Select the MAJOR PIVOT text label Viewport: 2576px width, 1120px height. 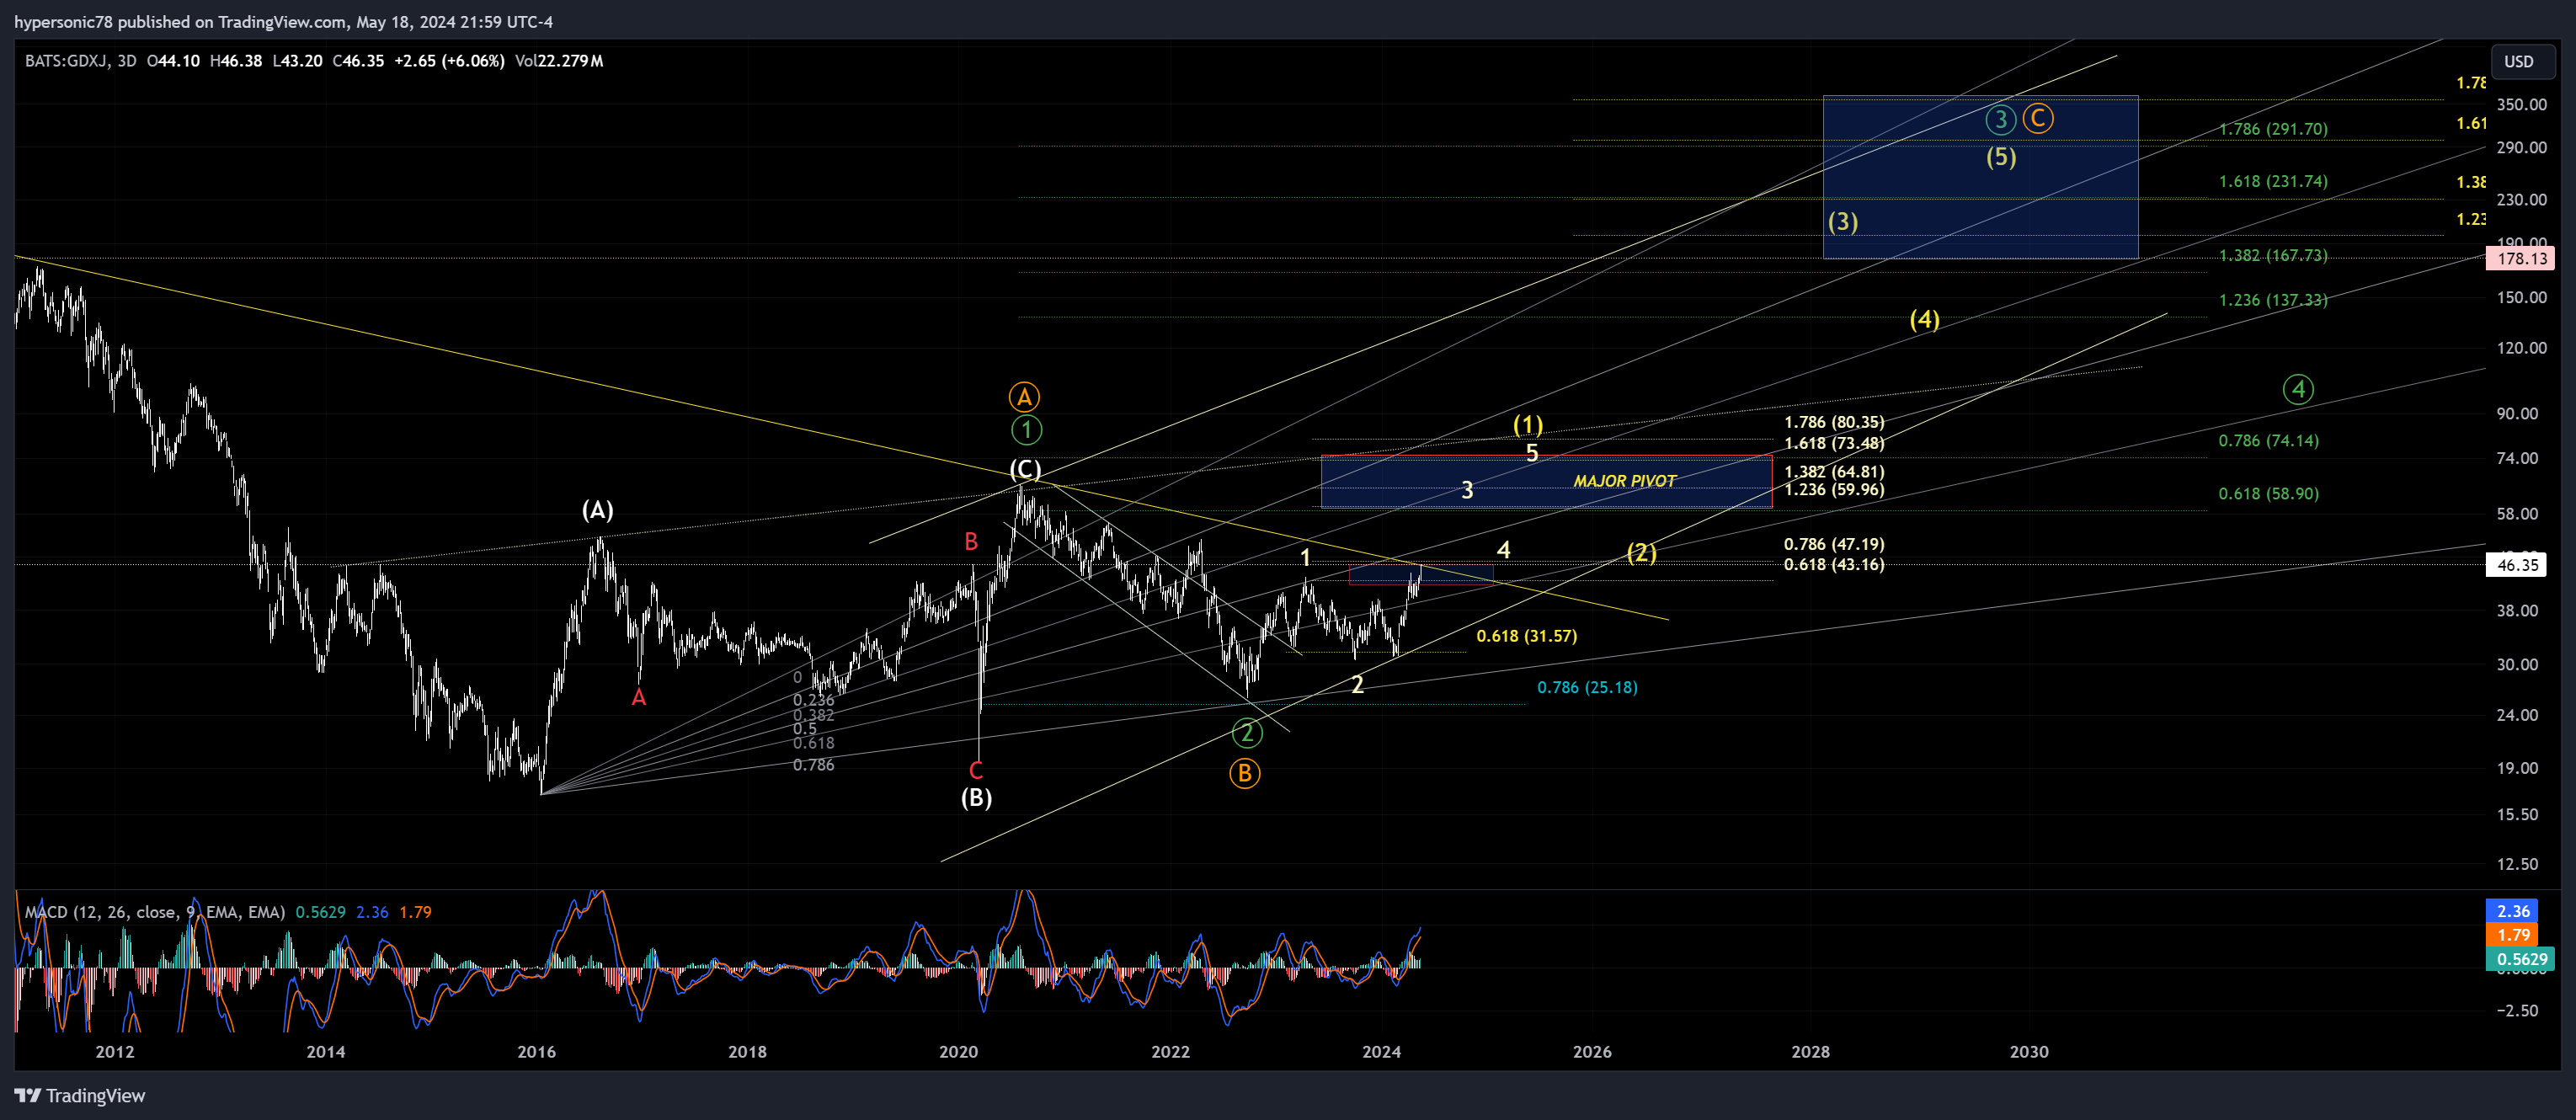[x=1624, y=481]
